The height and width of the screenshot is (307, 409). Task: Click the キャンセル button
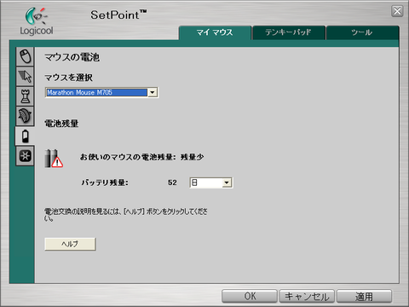click(307, 296)
